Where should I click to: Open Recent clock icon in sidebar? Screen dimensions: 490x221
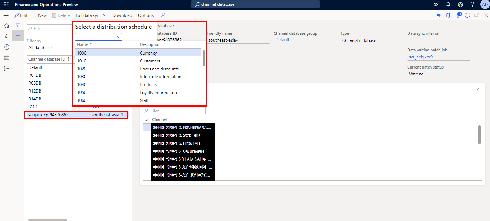click(x=6, y=47)
